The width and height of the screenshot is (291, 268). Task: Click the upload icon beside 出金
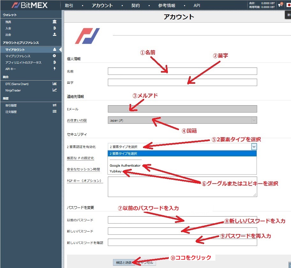click(x=54, y=35)
